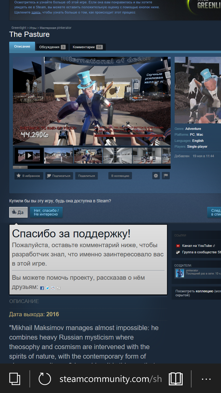Viewport: 221px width, 393px height.
Task: Click the steamcommunity.com address field
Action: tap(110, 379)
